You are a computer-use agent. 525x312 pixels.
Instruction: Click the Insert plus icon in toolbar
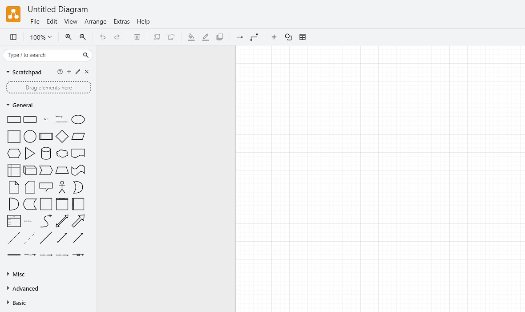tap(274, 37)
